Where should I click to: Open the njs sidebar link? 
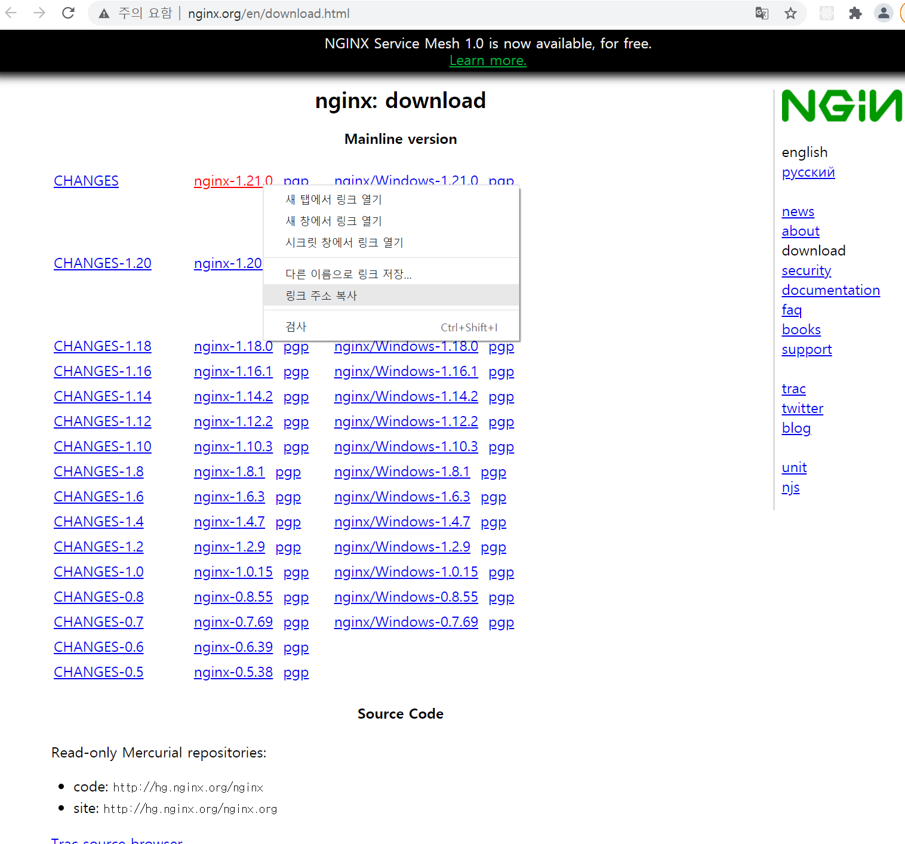click(x=791, y=487)
